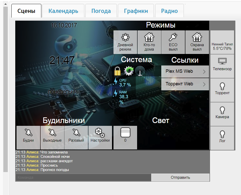
Task: Toggle the Охрана выкл security mode
Action: pos(197,42)
